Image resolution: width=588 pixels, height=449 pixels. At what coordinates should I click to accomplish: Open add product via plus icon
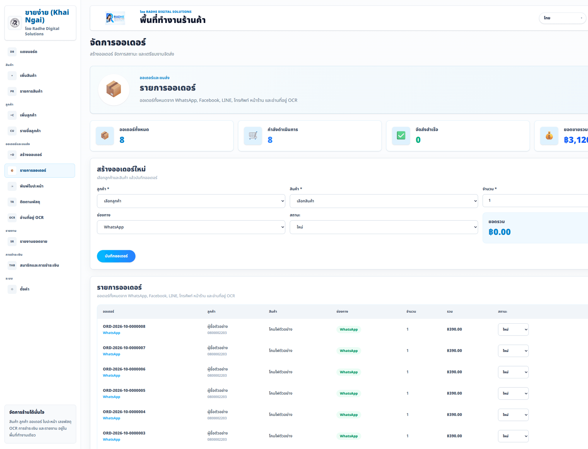click(x=12, y=76)
